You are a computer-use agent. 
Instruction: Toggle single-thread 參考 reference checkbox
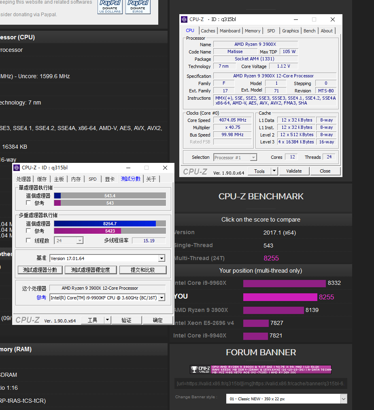[28, 203]
